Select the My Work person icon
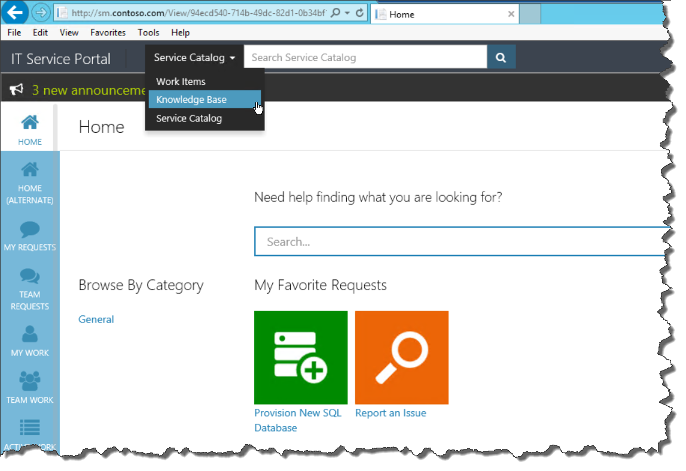 [x=30, y=334]
